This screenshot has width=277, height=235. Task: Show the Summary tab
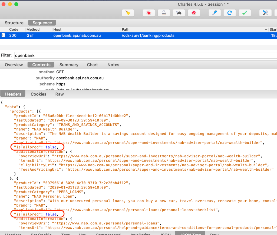(x=69, y=65)
